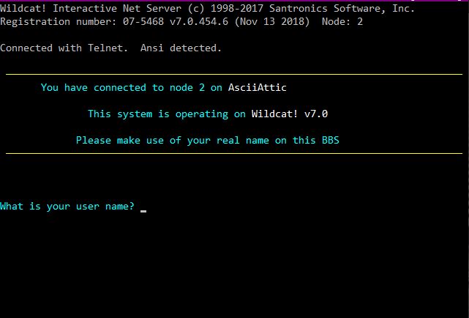Click the "(c) 1998-2017" copyright text
This screenshot has height=318, width=469.
pos(225,8)
